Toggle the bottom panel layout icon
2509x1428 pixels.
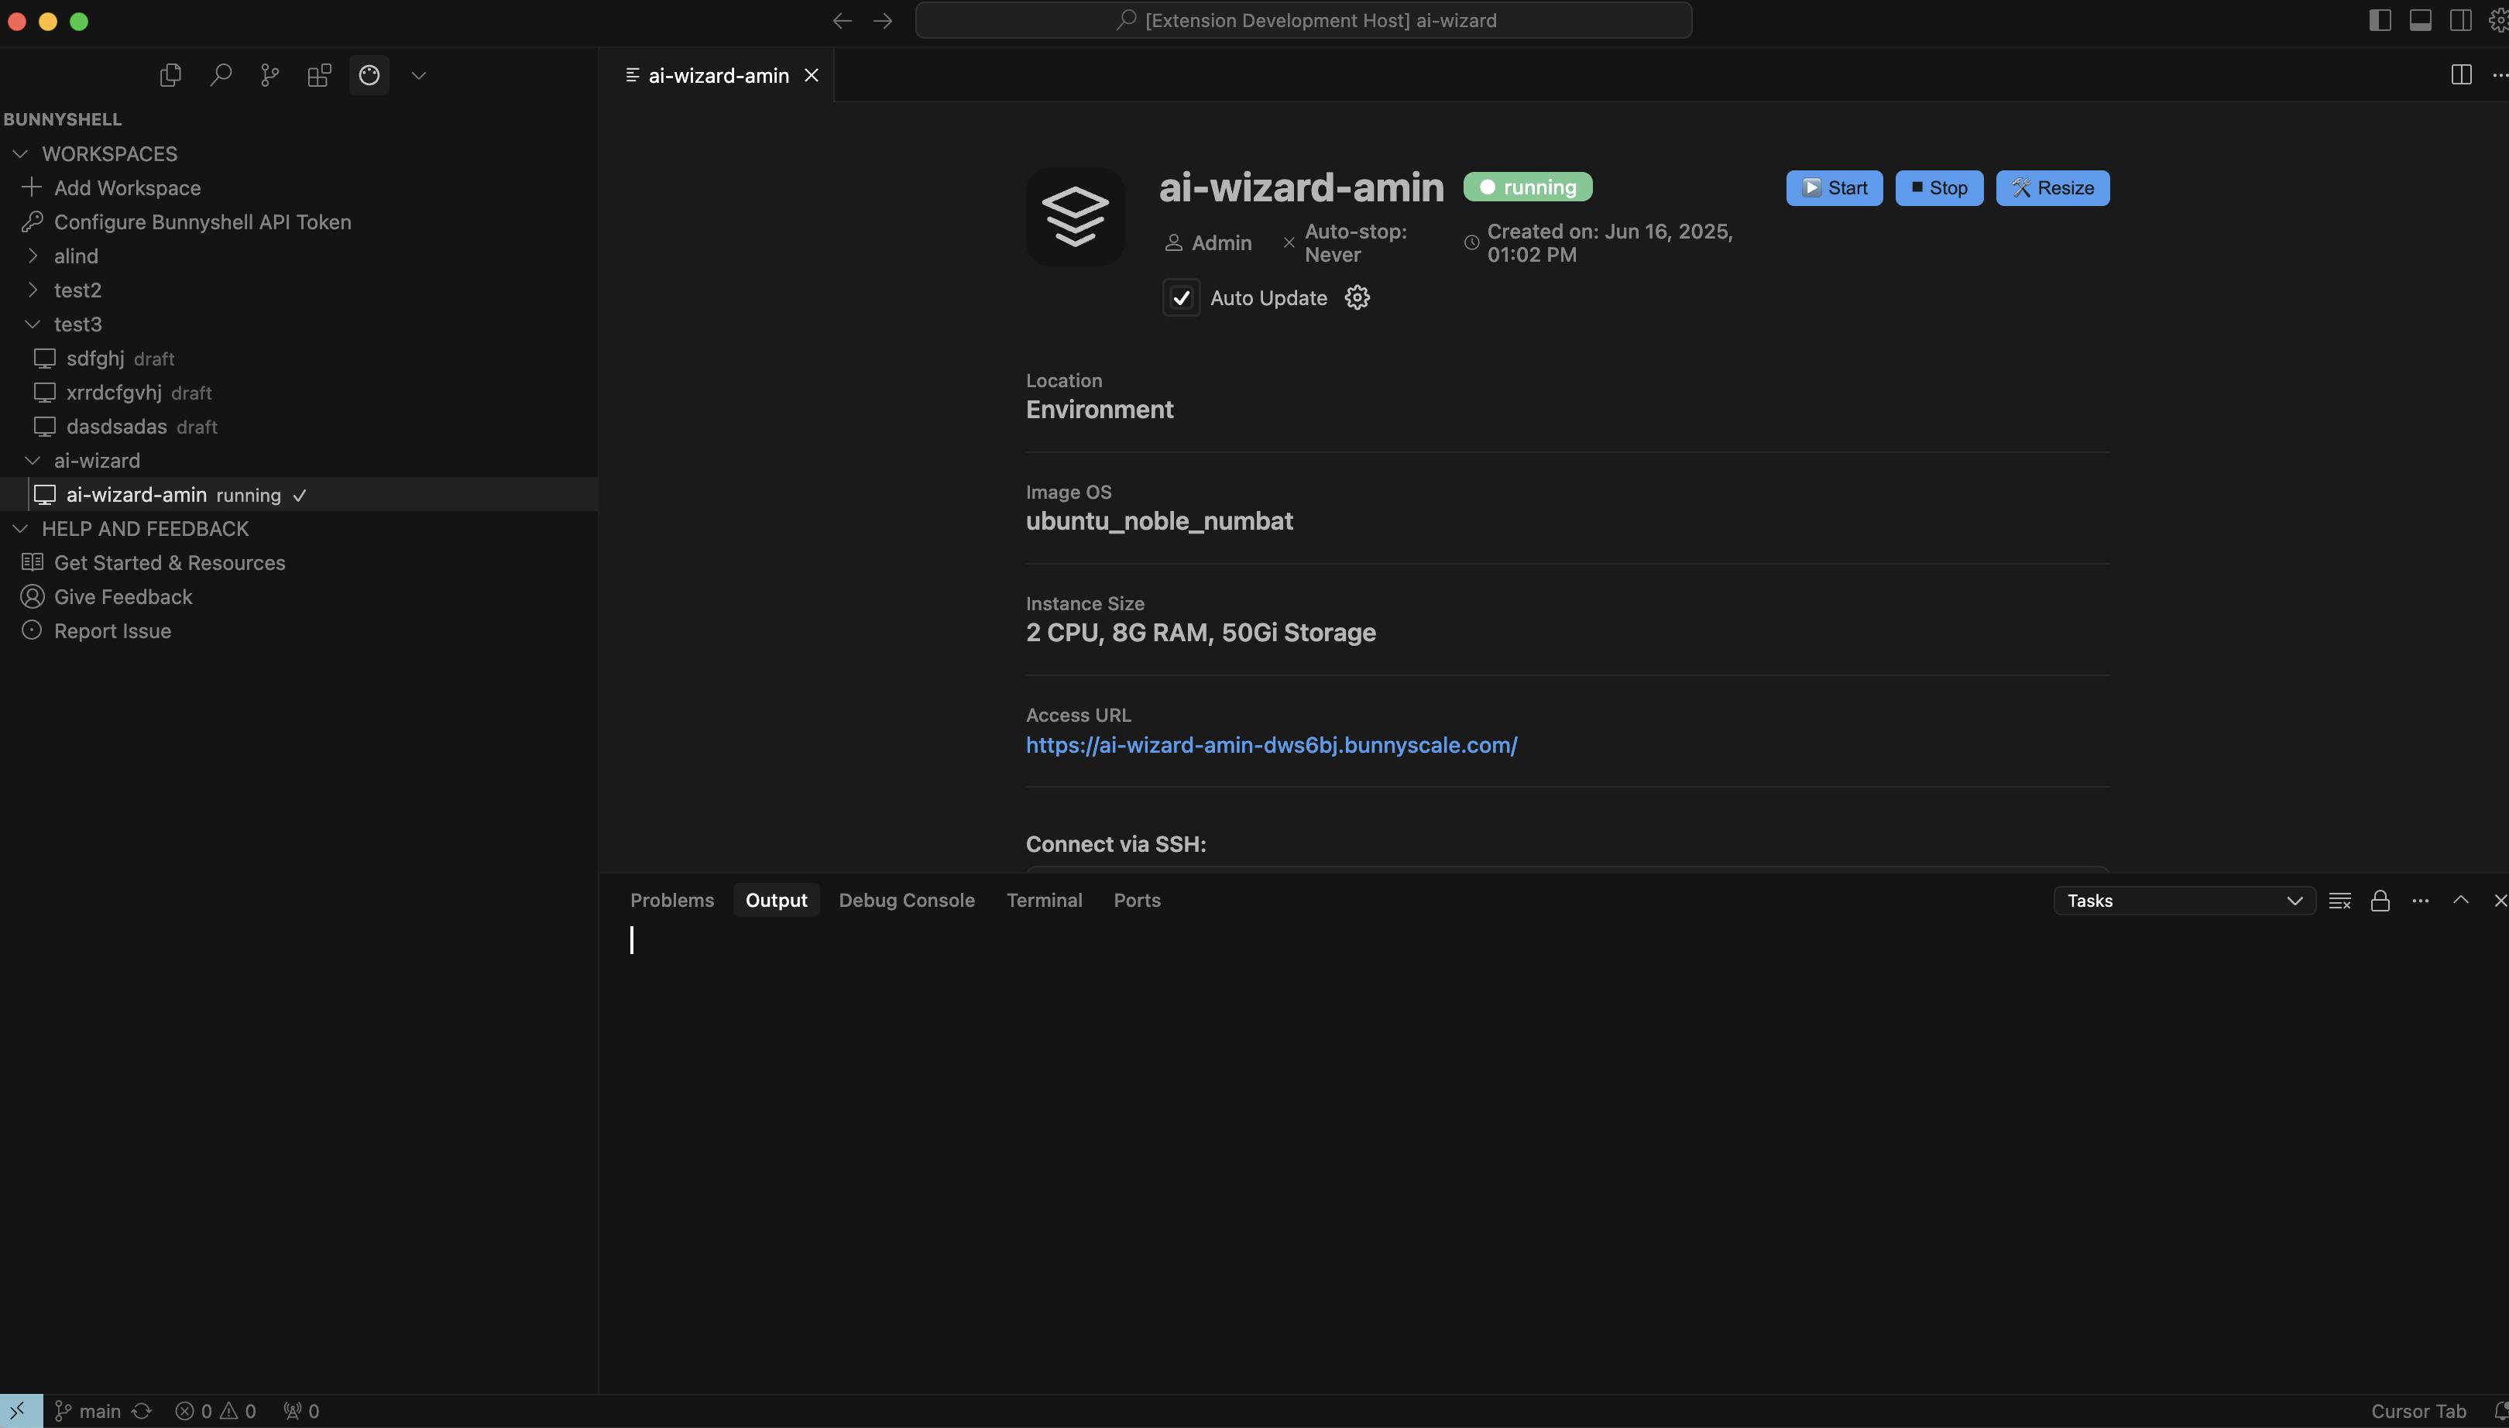coord(2420,21)
